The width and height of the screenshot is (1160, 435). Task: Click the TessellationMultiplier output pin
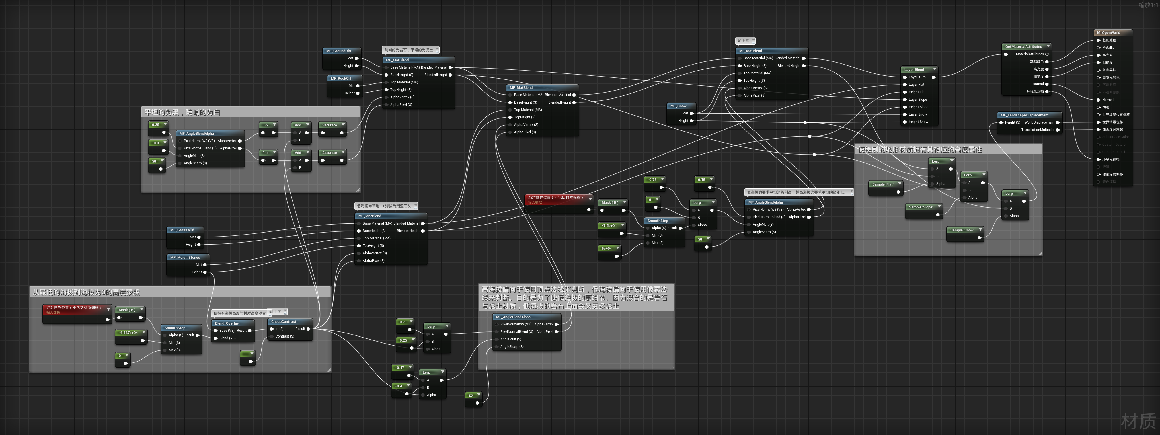tap(1058, 130)
